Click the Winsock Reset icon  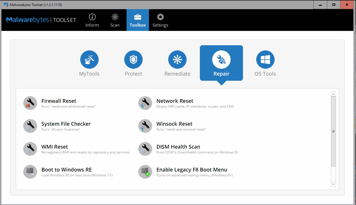145,126
